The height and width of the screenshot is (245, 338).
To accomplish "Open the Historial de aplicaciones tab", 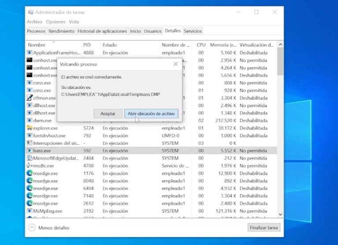I will [102, 31].
